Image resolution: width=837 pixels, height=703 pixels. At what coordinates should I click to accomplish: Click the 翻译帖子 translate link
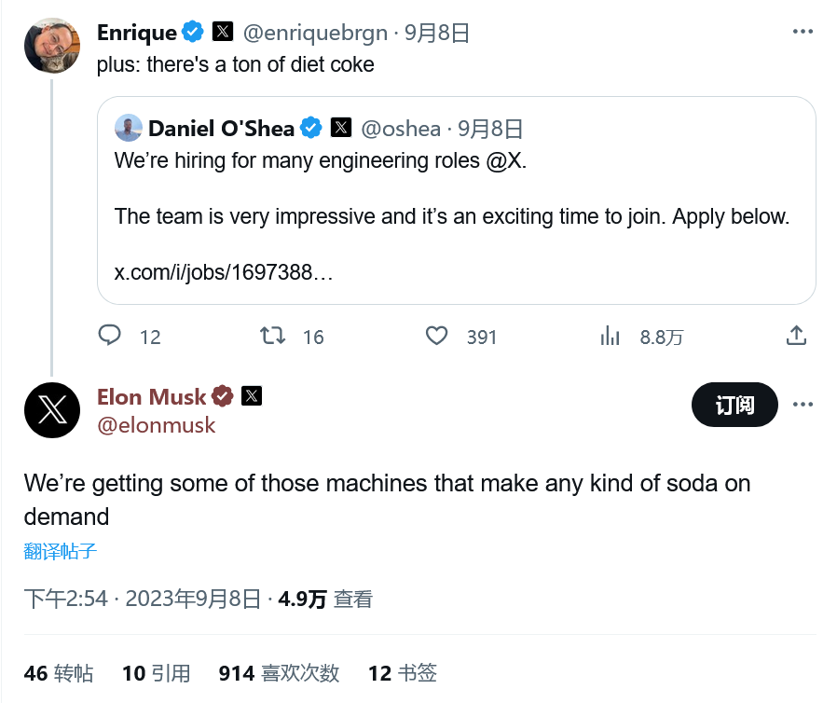click(61, 551)
